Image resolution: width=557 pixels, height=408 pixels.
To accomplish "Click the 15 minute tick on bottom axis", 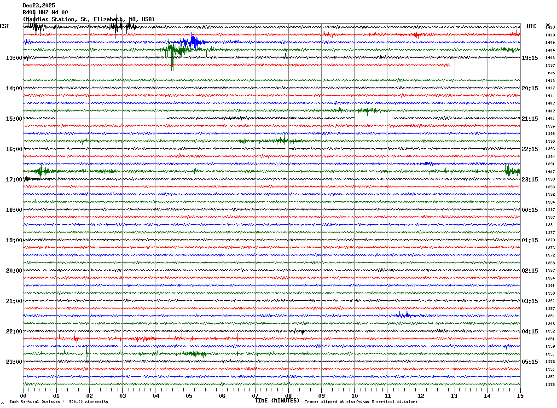I will point(520,396).
